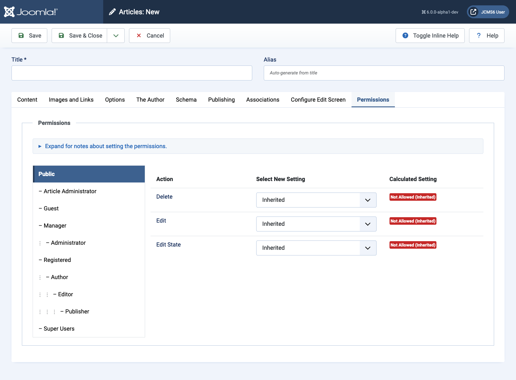This screenshot has width=516, height=380.
Task: Click the pencil icon beside Articles: New
Action: [x=112, y=11]
